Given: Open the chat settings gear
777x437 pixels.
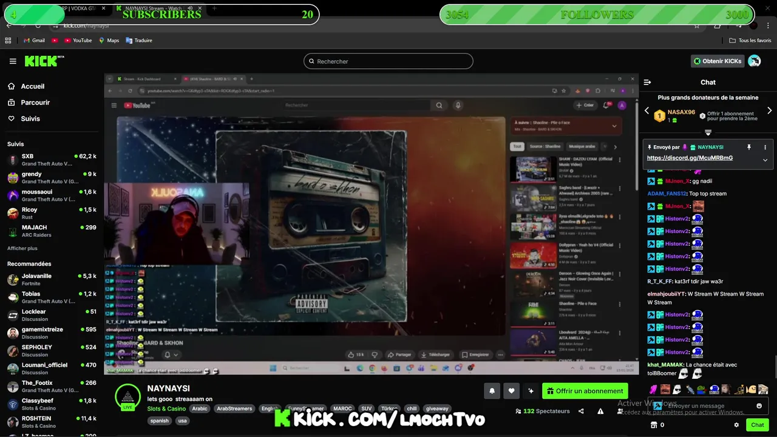Looking at the screenshot, I should 736,425.
